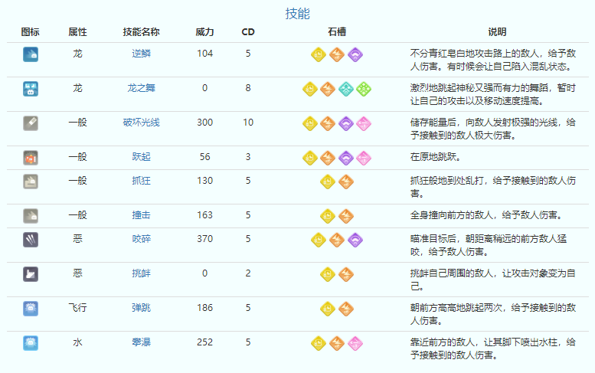Open the 挑衅 skill link
595x373 pixels.
click(141, 273)
